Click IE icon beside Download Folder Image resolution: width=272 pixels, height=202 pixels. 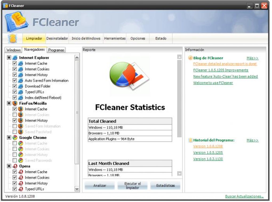(21, 86)
